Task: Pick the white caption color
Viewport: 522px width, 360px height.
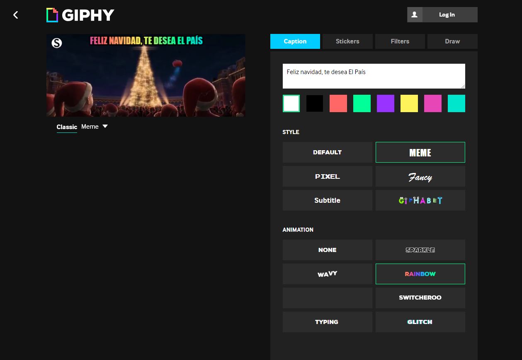Action: pyautogui.click(x=291, y=103)
